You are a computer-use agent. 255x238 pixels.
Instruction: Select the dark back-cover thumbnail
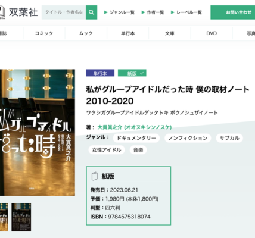pyautogui.click(x=21, y=217)
